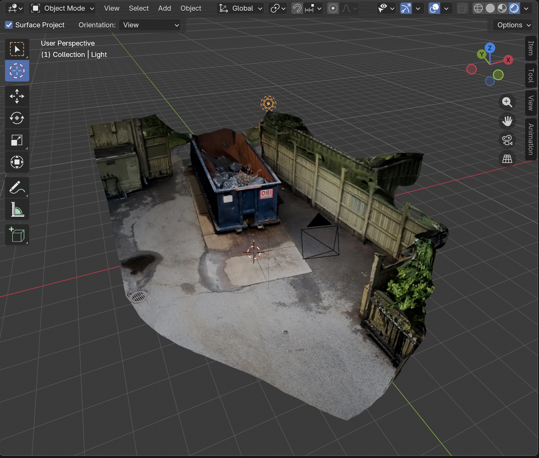Click the negative Y green gizmo circle
Viewport: 539px width, 458px height.
click(498, 75)
